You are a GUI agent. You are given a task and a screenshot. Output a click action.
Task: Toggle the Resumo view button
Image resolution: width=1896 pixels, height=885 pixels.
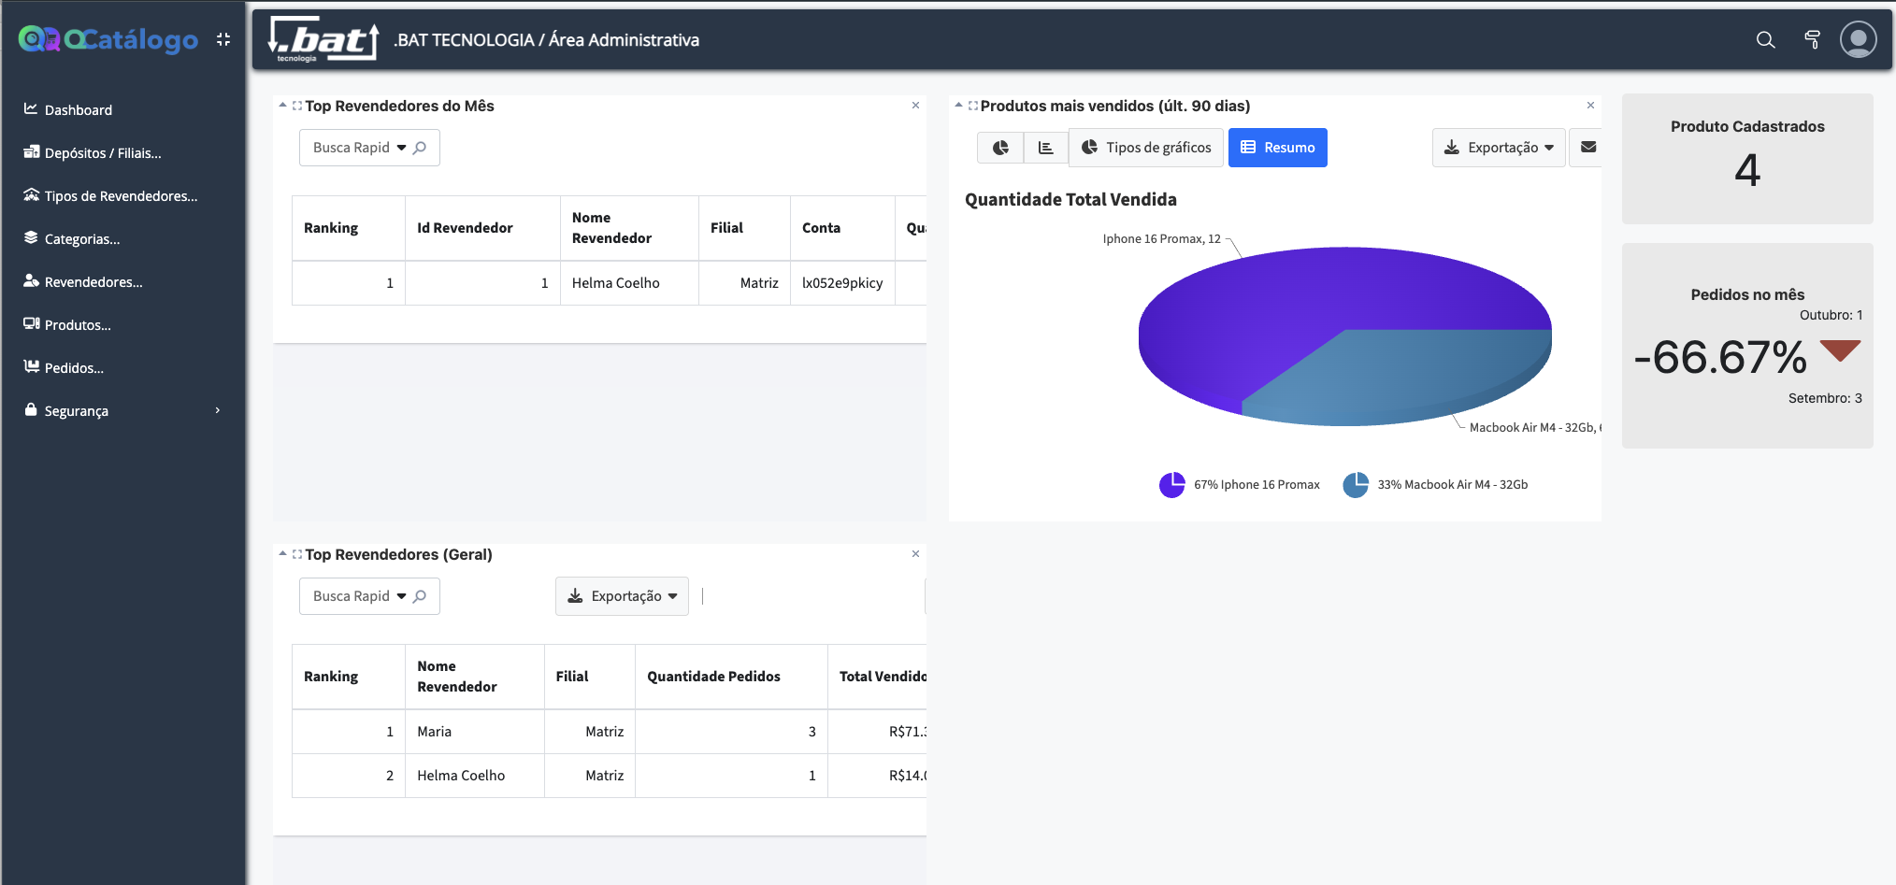(1277, 147)
